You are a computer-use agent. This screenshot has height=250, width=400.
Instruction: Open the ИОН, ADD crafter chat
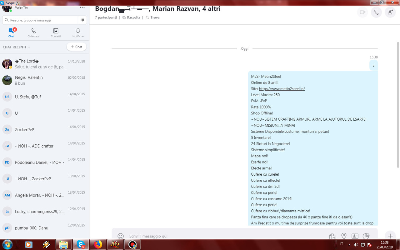44,146
